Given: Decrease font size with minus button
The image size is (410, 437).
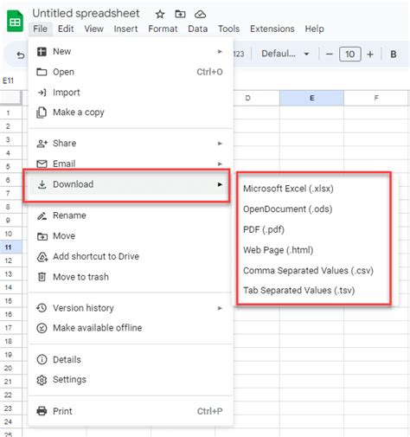Looking at the screenshot, I should tap(330, 55).
